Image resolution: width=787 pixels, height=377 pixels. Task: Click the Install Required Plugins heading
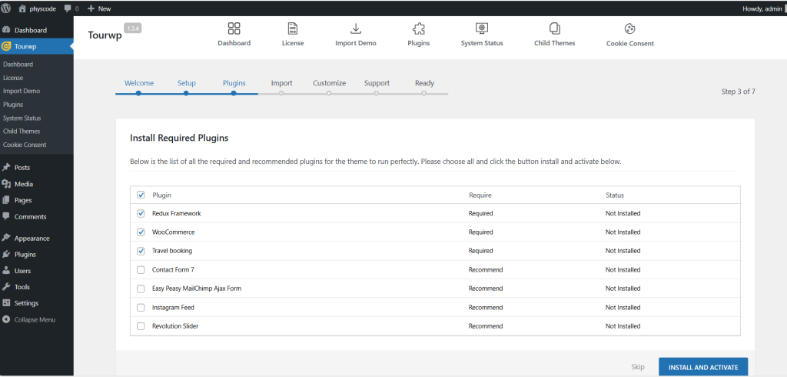pyautogui.click(x=179, y=138)
